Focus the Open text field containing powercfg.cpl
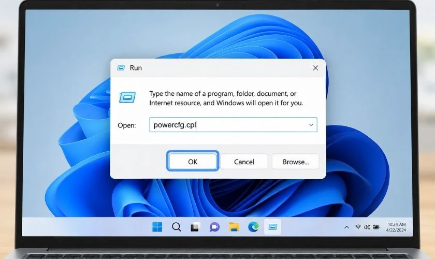The height and width of the screenshot is (259, 435). pyautogui.click(x=233, y=125)
